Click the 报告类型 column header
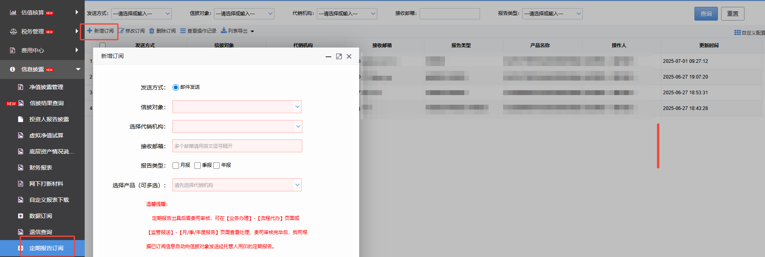 461,46
